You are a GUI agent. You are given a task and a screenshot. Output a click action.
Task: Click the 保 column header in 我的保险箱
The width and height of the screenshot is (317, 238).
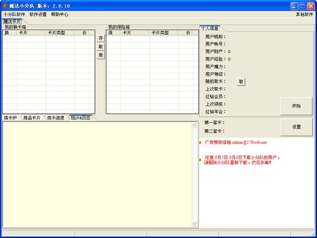click(113, 33)
